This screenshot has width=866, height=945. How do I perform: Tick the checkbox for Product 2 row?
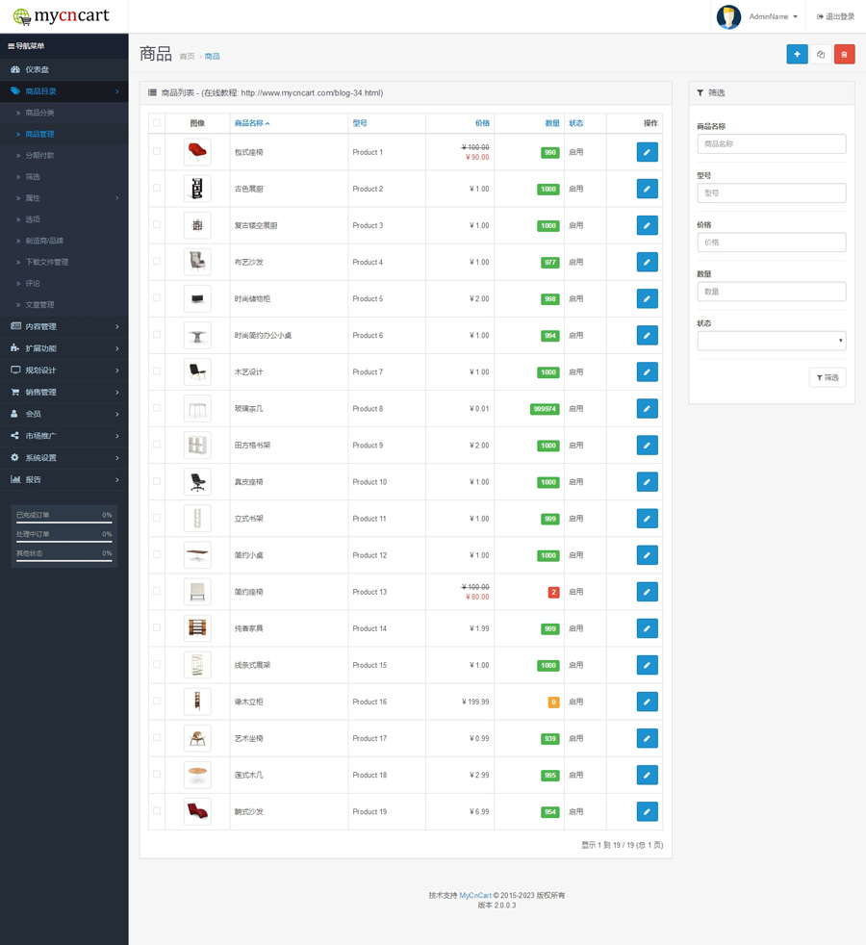(x=157, y=189)
